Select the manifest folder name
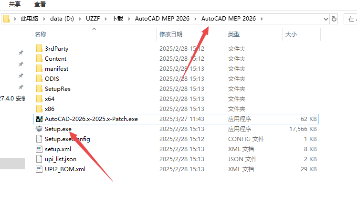The height and width of the screenshot is (209, 357). click(x=56, y=69)
